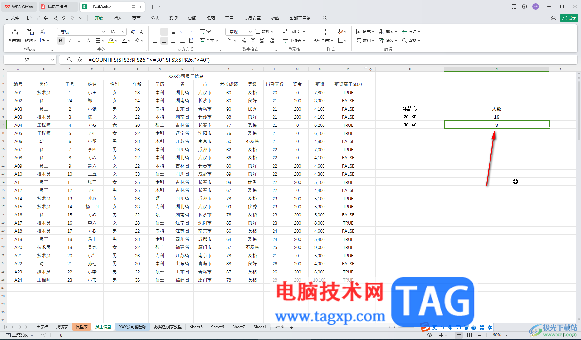Click the Print Preview icon
The image size is (581, 340).
[x=55, y=18]
